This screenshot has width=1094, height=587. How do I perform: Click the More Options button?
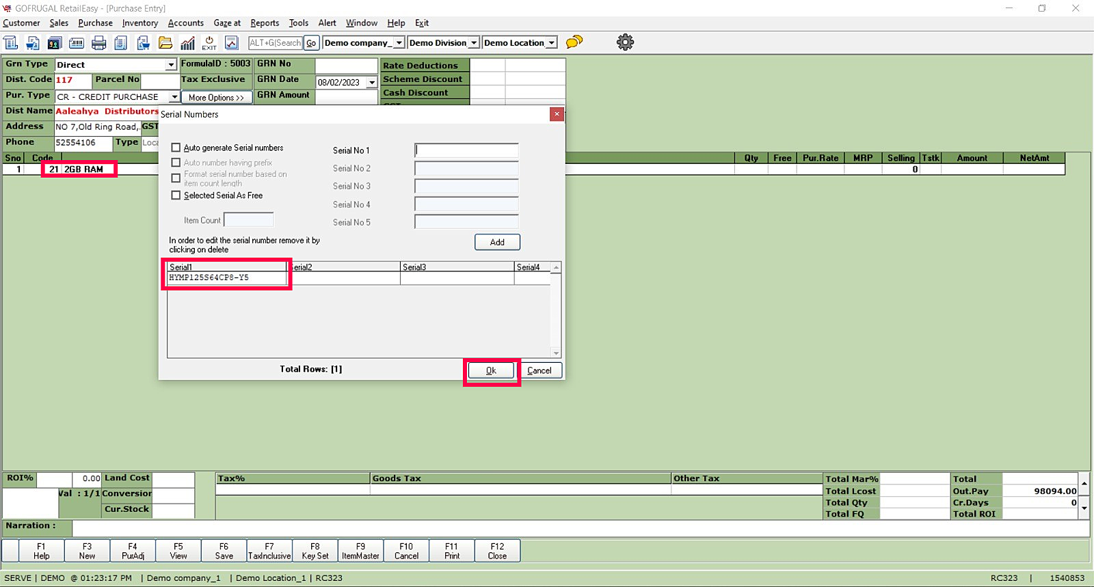(216, 98)
